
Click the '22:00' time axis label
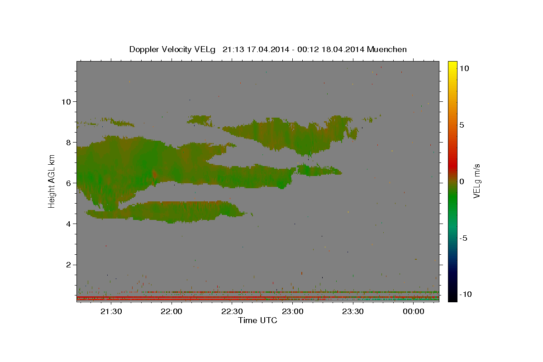[171, 311]
